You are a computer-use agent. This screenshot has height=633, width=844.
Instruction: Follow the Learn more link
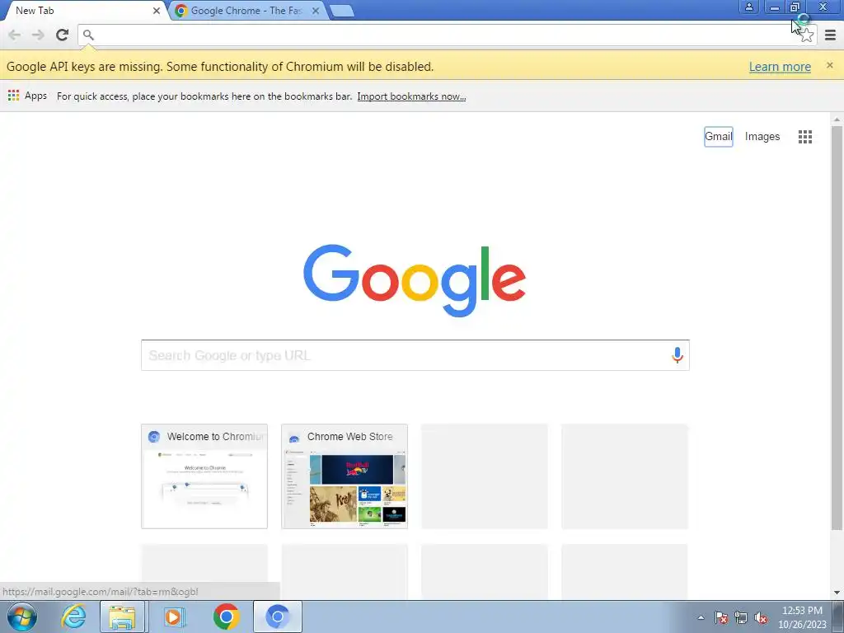tap(780, 67)
